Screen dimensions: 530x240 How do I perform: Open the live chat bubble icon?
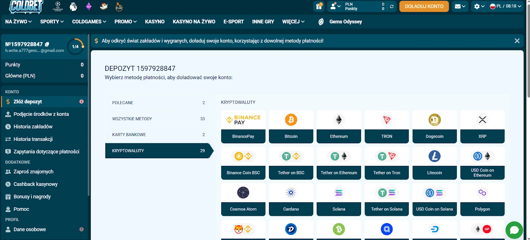click(514, 230)
